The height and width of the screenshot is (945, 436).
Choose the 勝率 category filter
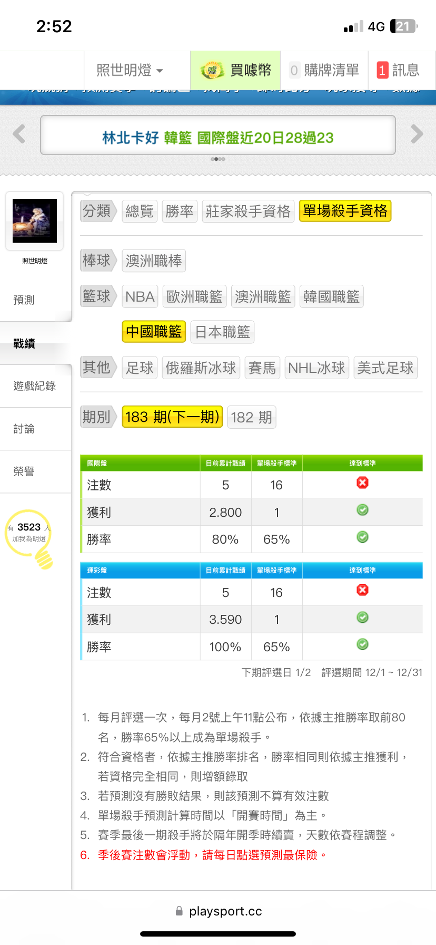point(180,211)
